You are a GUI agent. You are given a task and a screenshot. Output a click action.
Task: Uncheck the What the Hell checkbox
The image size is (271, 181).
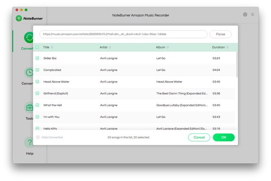click(37, 105)
